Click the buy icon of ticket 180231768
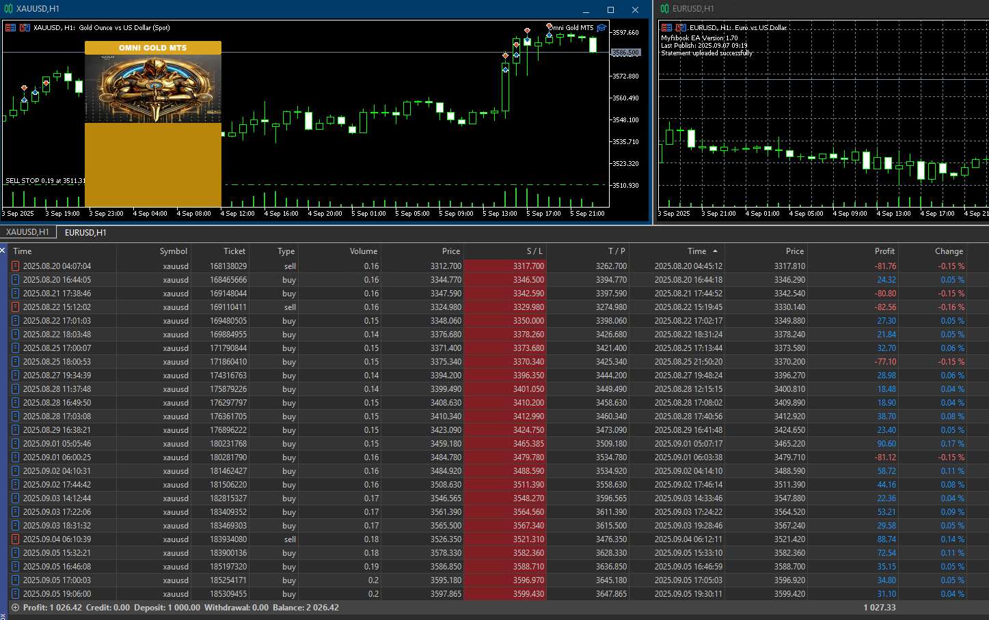989x620 pixels. 15,444
